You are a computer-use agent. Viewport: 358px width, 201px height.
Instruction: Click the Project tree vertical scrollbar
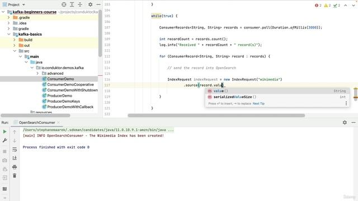(x=100, y=33)
